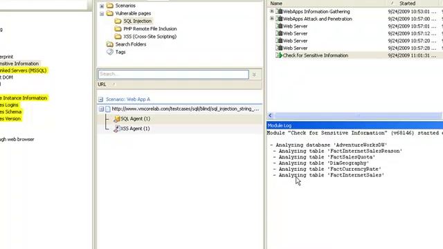Screen dimensions: 443x249
Task: Click the highlighted Instance Information module
Action: tap(24, 98)
